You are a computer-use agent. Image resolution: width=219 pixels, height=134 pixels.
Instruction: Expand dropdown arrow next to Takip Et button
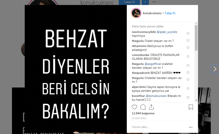(x=145, y=2)
